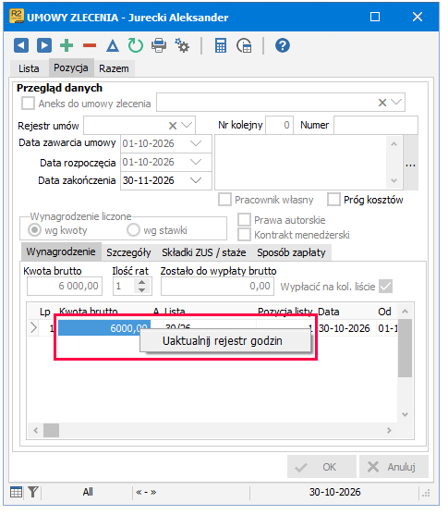Expand Rejestr umów dropdown arrow

(x=187, y=125)
